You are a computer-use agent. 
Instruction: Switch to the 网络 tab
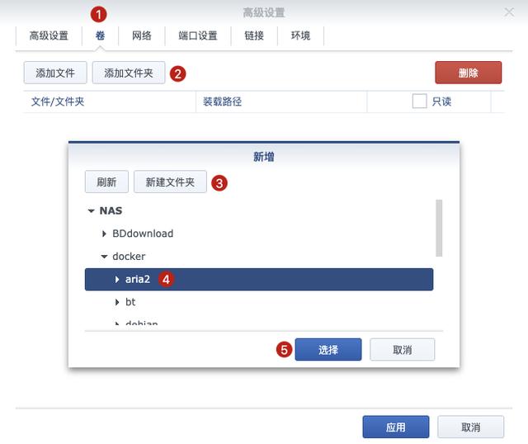click(x=141, y=35)
